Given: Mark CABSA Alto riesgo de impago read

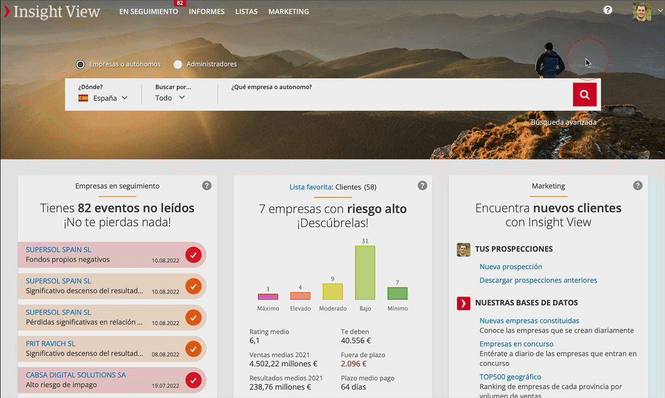Looking at the screenshot, I should coord(193,380).
